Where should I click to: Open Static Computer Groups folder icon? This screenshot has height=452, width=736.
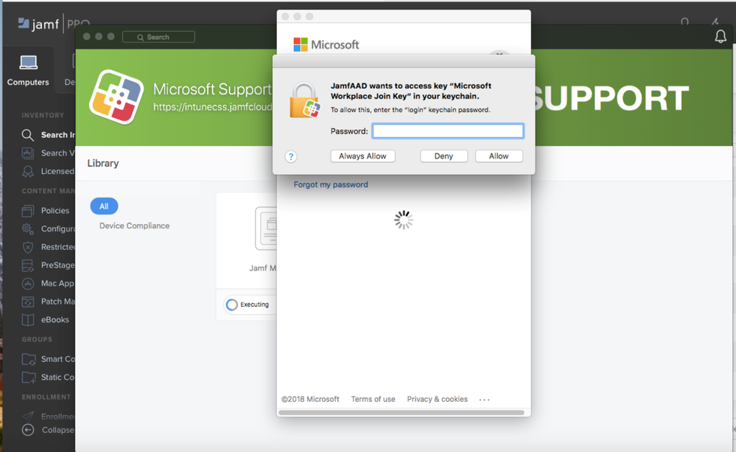point(28,378)
